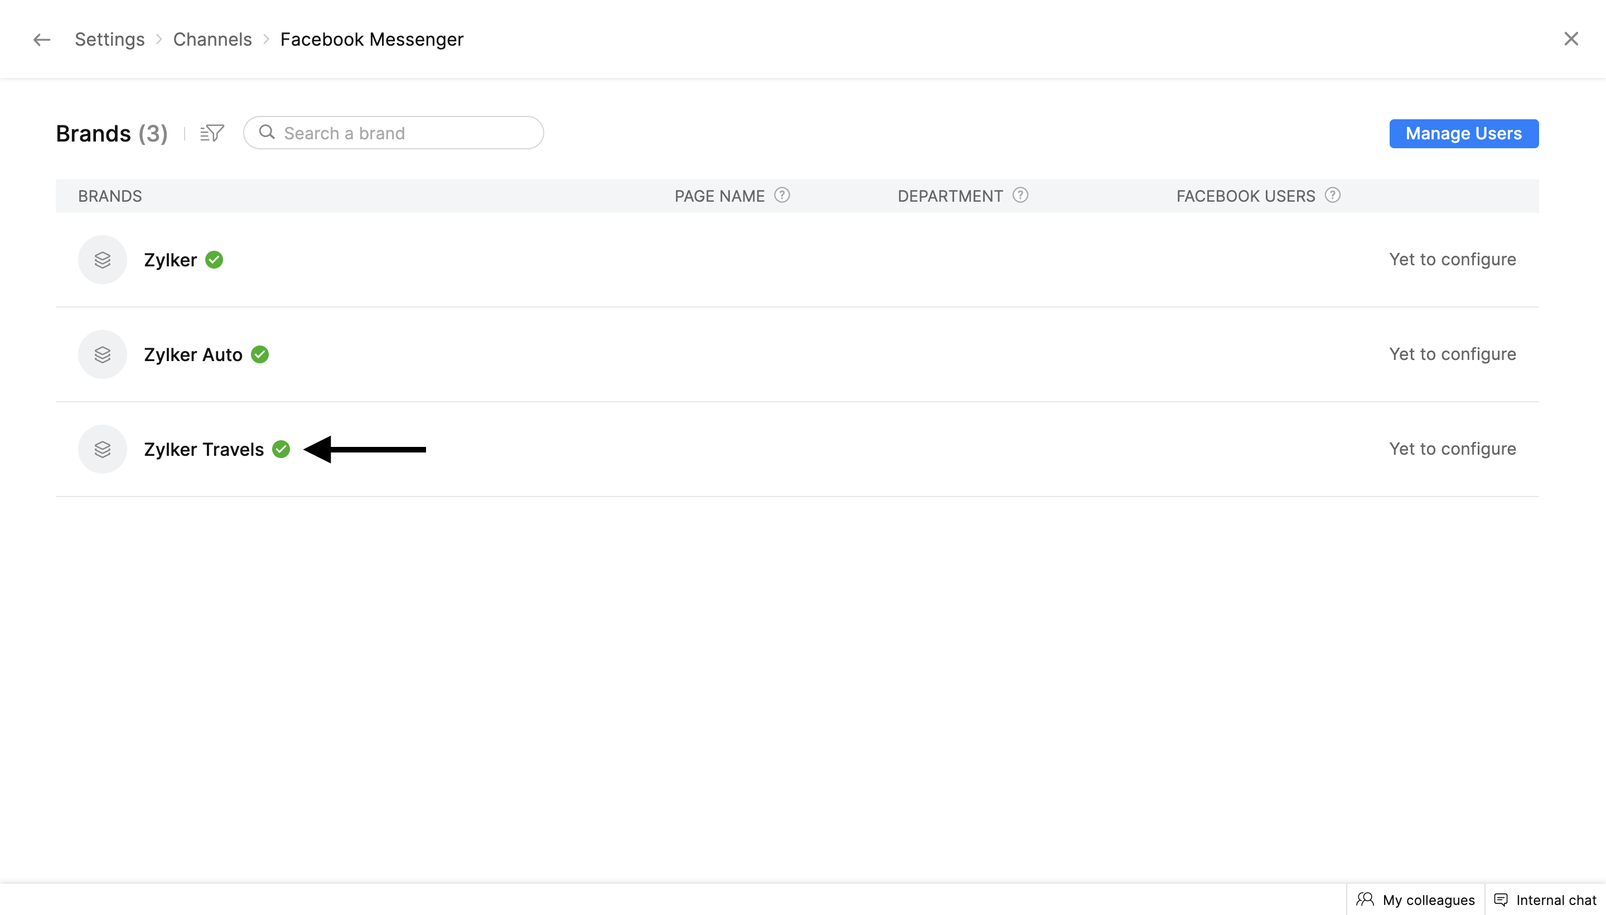Click the Zylker Auto brand layers icon
This screenshot has width=1606, height=915.
click(103, 354)
